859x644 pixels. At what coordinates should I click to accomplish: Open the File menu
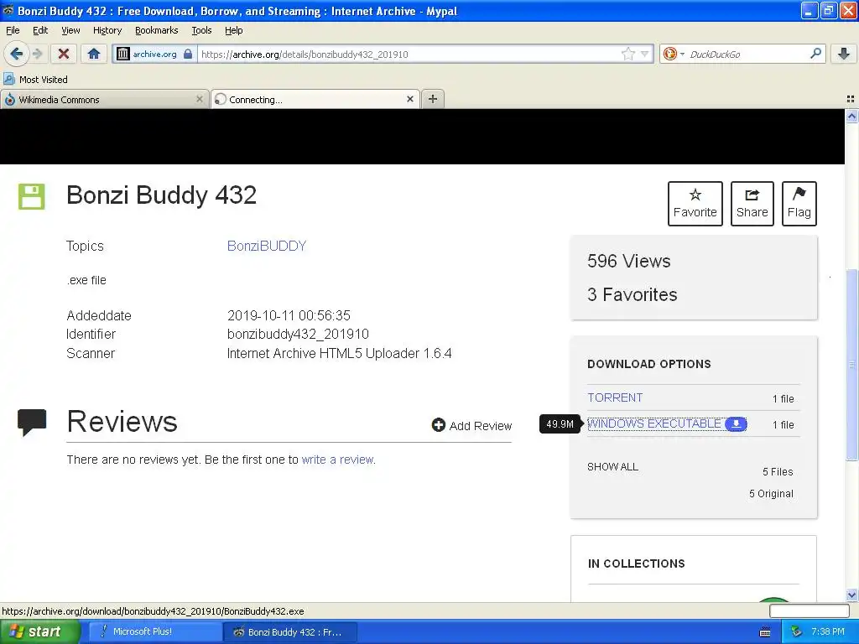pos(13,30)
